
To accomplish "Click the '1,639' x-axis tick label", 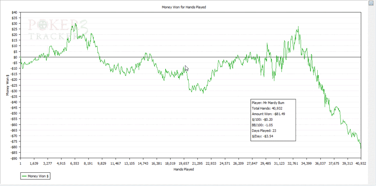I will (34, 164).
